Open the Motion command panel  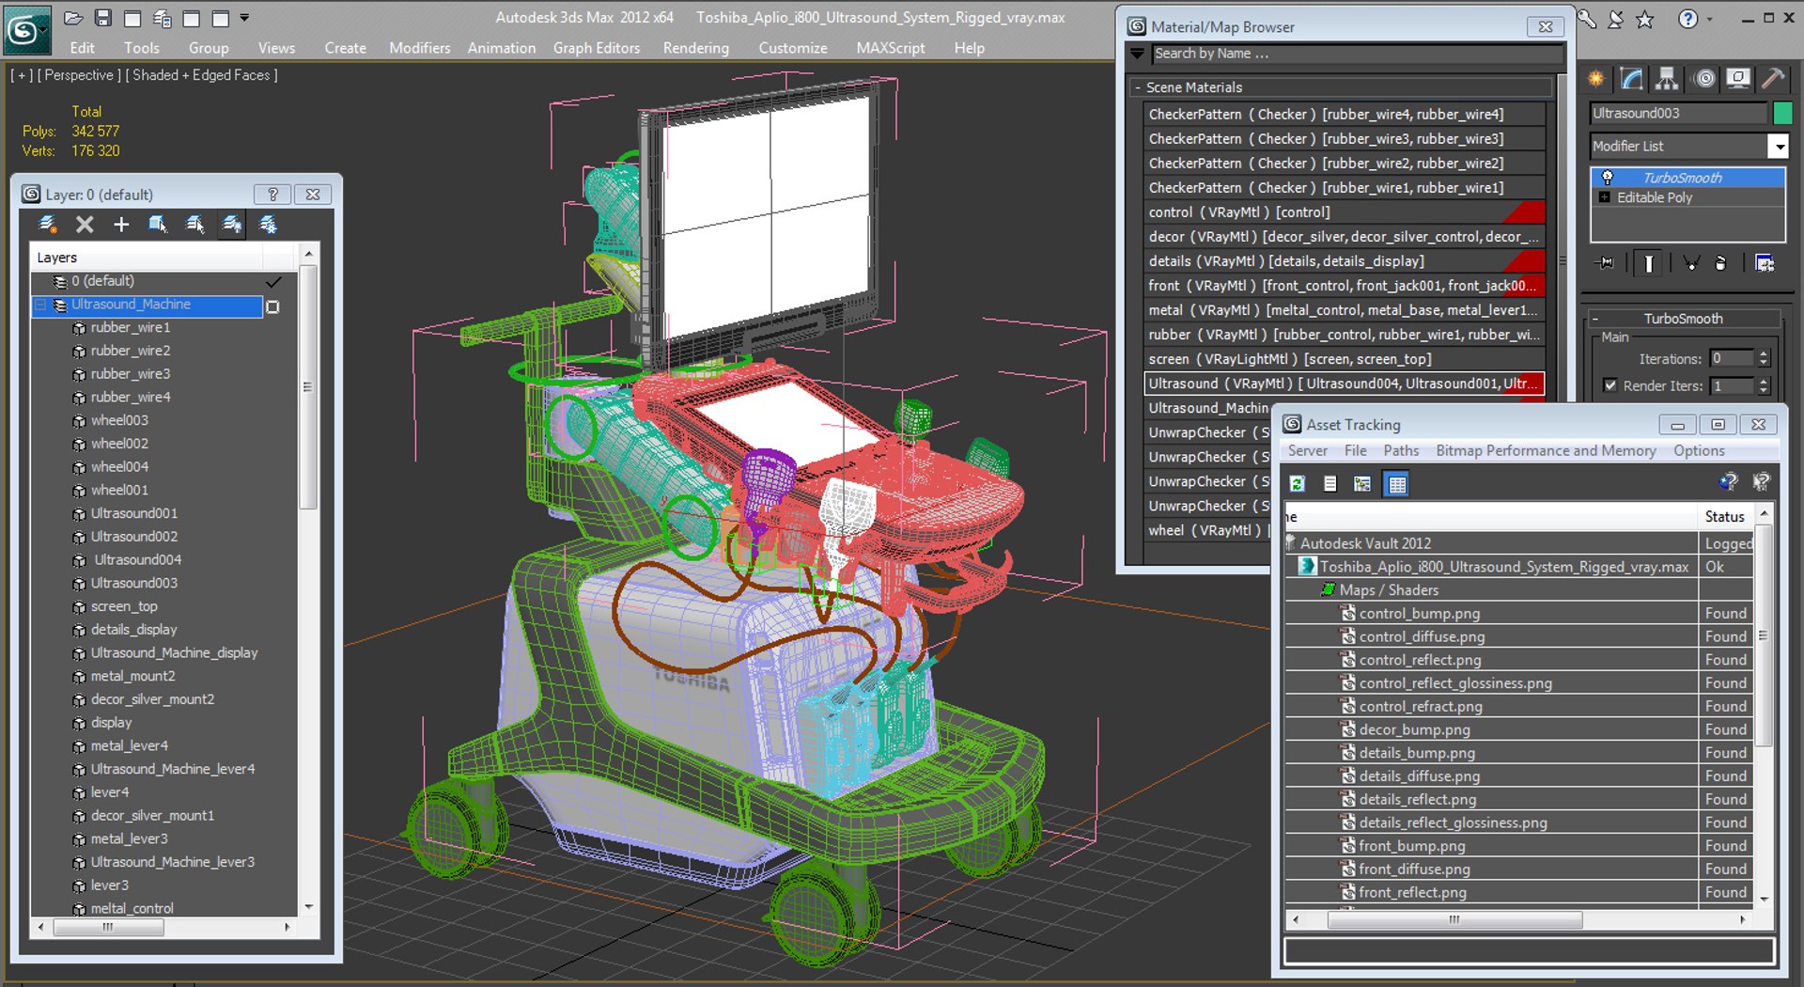(1703, 79)
